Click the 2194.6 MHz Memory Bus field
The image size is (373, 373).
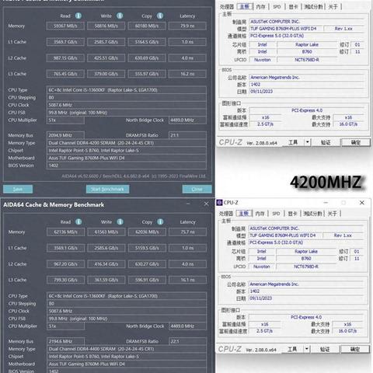[65, 341]
